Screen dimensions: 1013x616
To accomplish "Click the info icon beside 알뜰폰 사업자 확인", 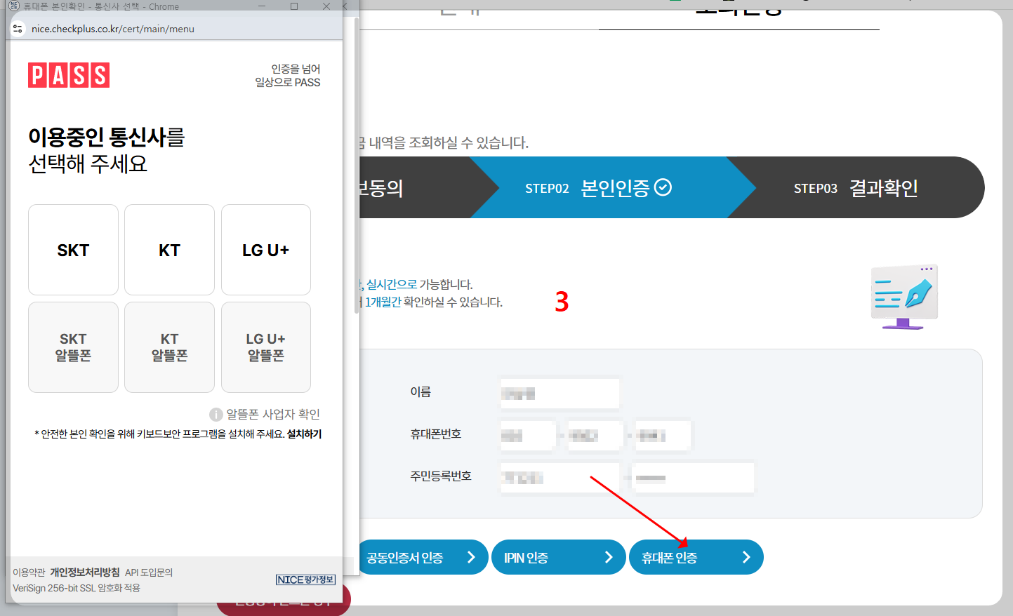I will pos(216,415).
